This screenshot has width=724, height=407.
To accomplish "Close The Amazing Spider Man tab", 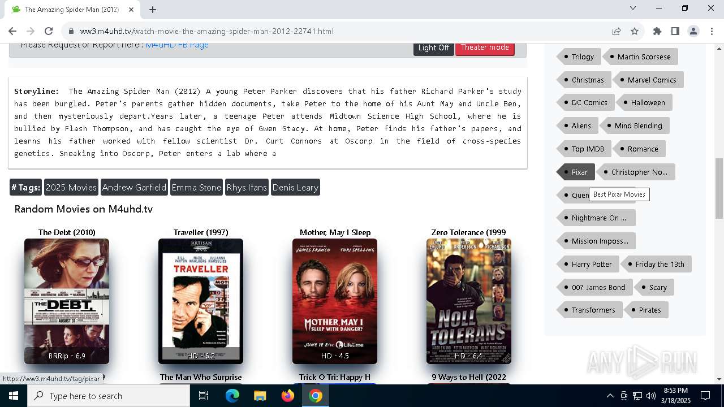I will tap(131, 9).
